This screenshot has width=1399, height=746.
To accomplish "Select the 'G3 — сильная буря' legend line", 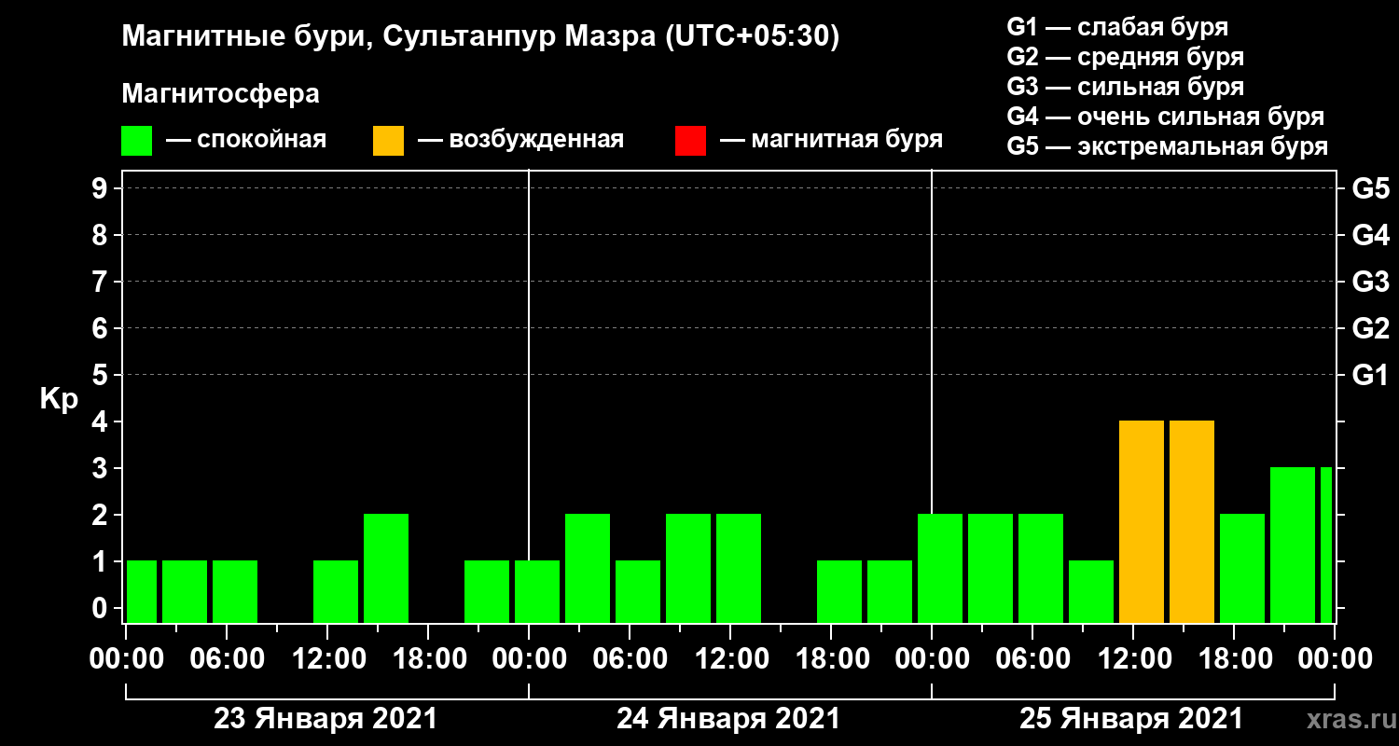I will tap(1125, 87).
